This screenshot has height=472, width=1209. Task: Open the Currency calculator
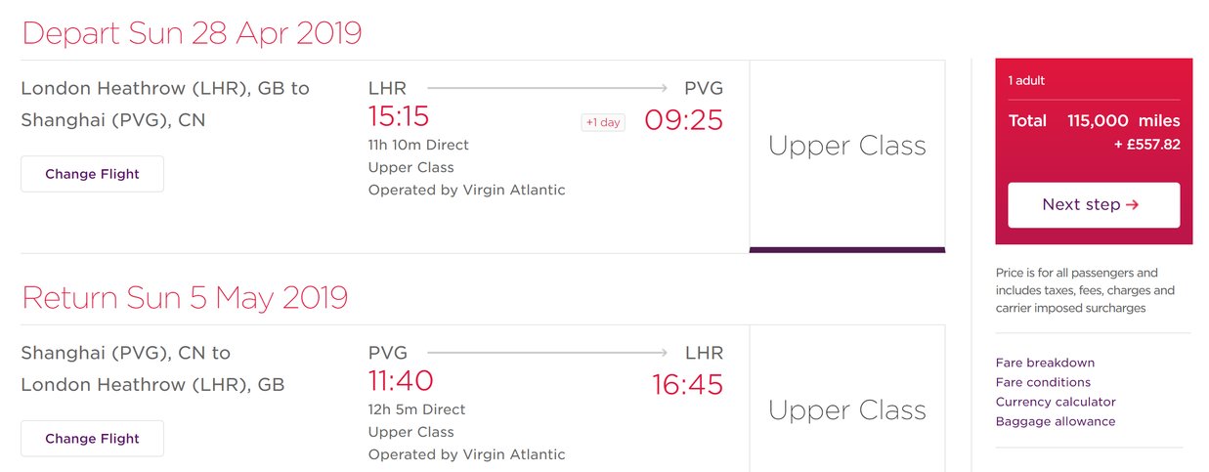pos(1056,402)
